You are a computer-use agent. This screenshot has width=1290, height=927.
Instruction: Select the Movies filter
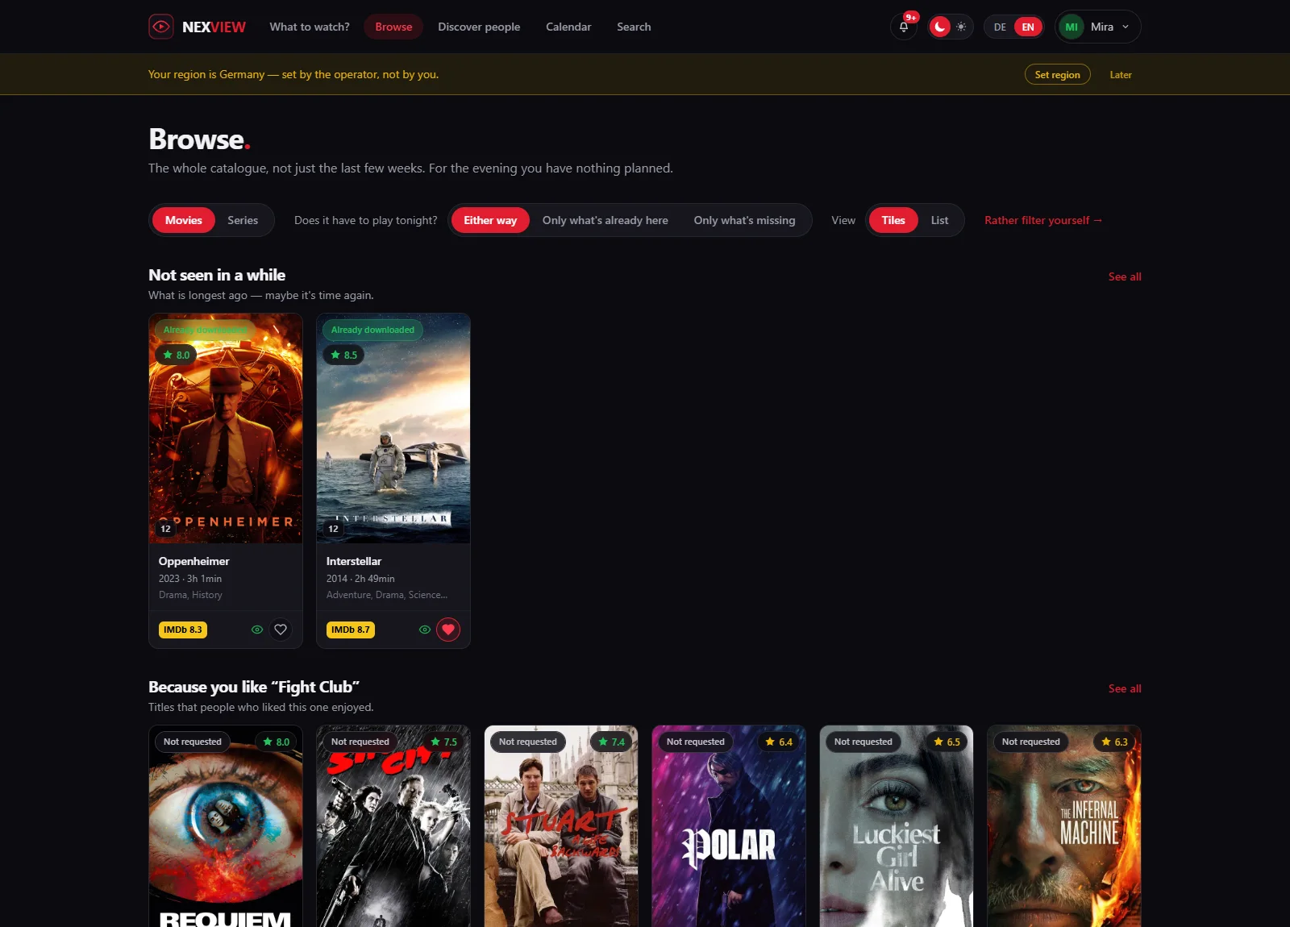click(184, 220)
